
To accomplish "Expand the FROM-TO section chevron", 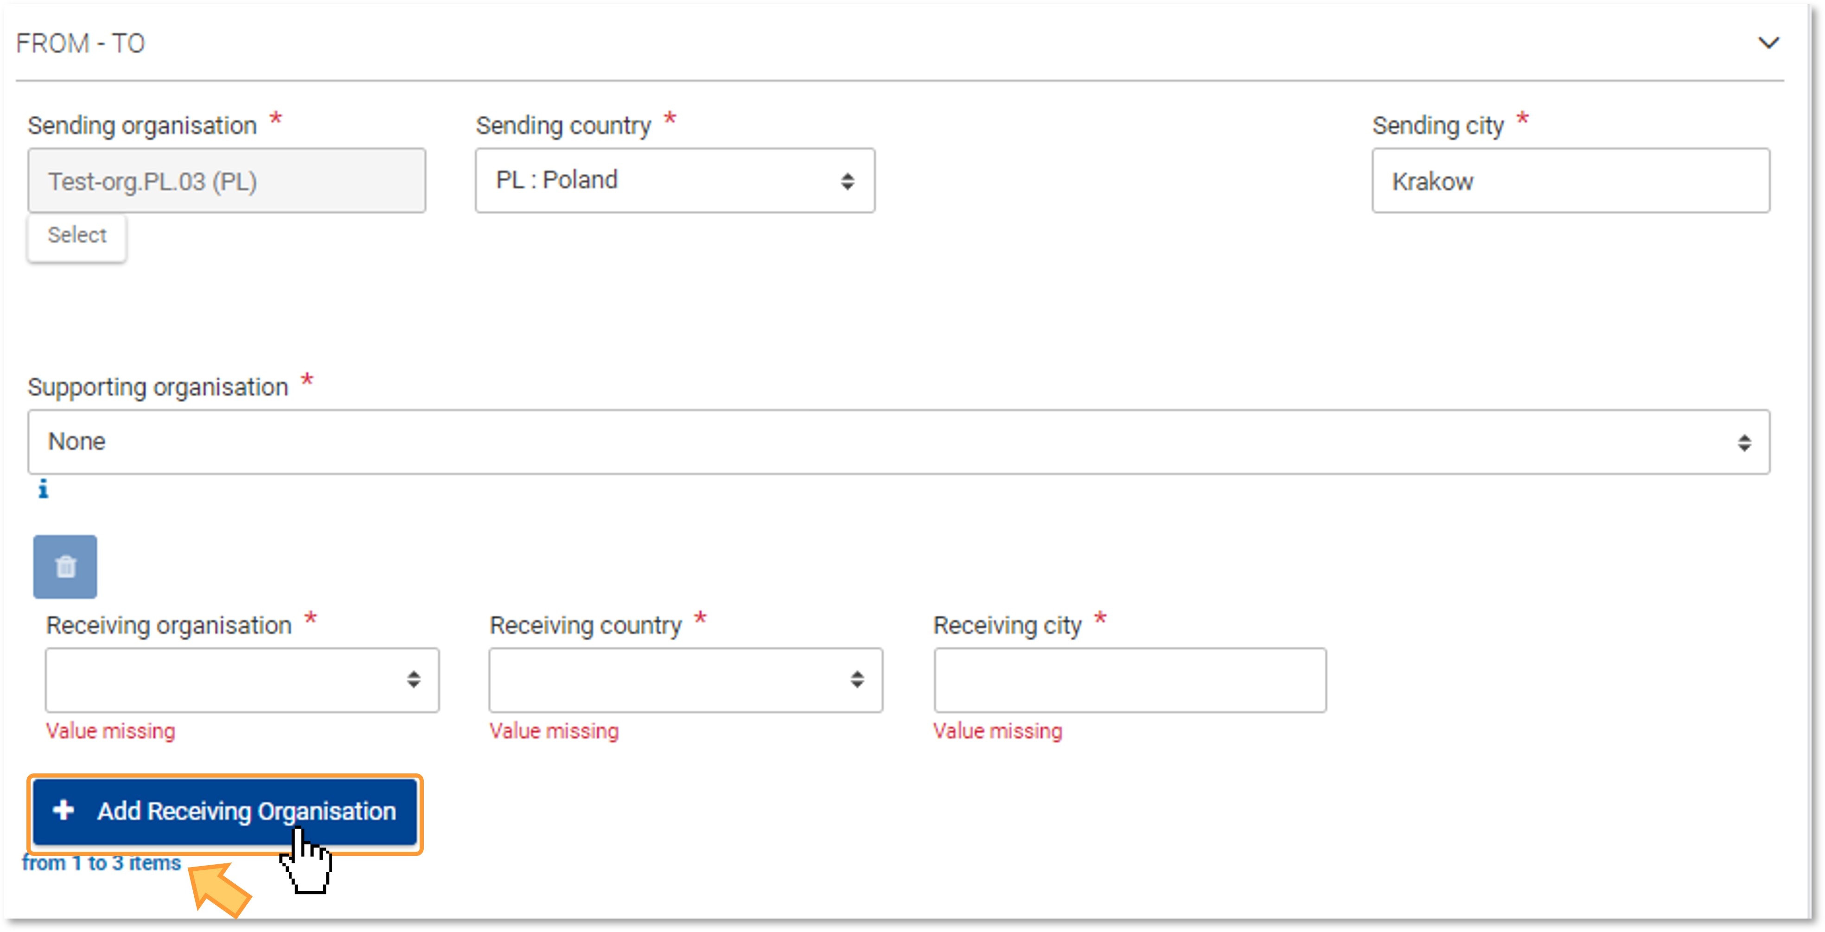I will [1769, 43].
